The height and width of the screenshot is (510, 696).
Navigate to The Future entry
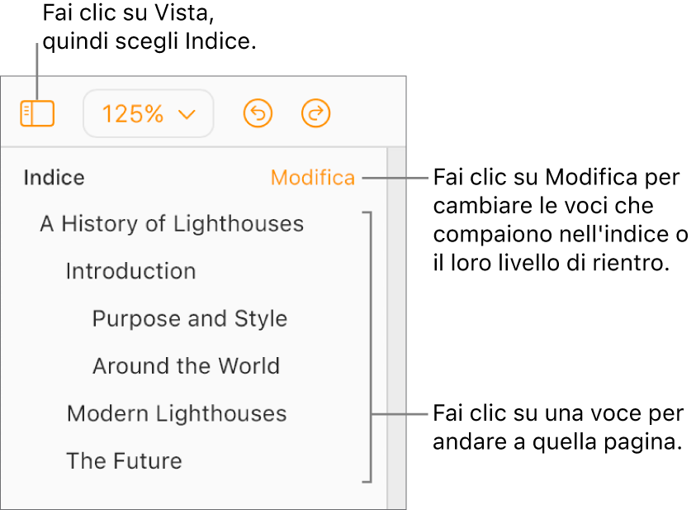[x=124, y=461]
